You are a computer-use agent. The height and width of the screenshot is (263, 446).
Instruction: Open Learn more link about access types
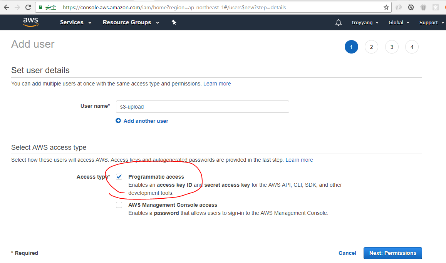click(299, 160)
